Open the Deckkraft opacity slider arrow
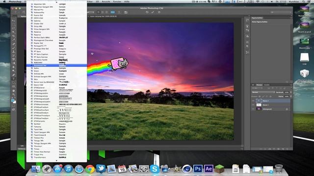This screenshot has width=314, height=176. (291, 92)
